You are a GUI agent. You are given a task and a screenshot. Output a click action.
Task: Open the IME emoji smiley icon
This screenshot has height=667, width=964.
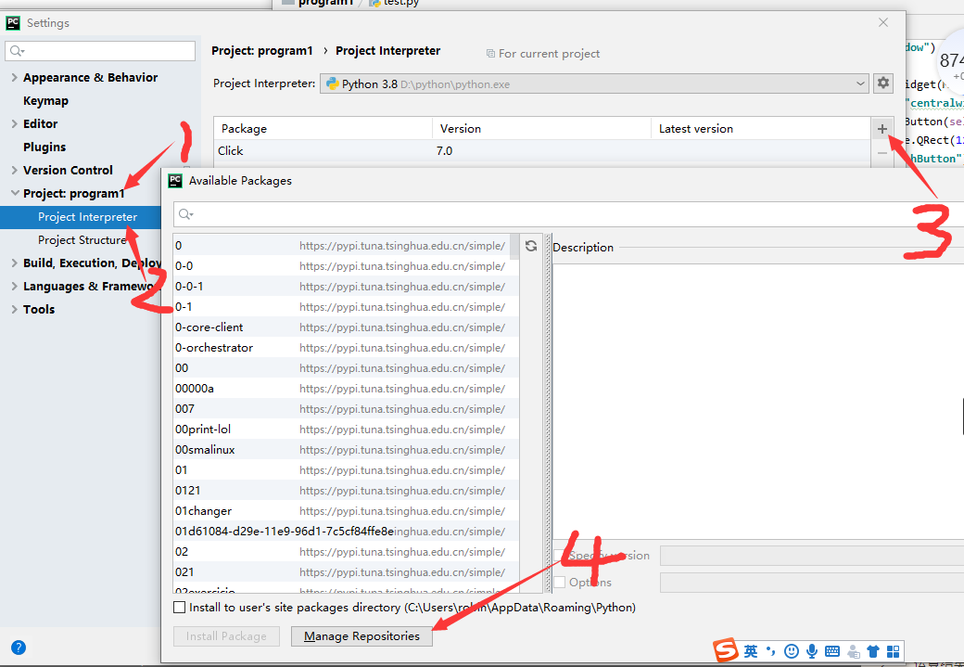792,651
